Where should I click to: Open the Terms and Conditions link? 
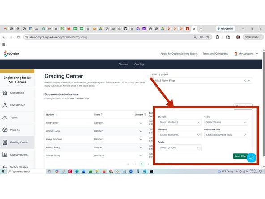coord(215,54)
